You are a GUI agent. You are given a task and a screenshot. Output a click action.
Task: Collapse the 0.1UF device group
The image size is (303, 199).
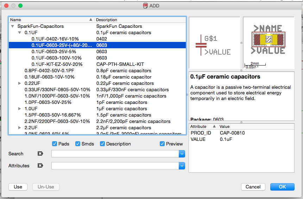point(19,32)
